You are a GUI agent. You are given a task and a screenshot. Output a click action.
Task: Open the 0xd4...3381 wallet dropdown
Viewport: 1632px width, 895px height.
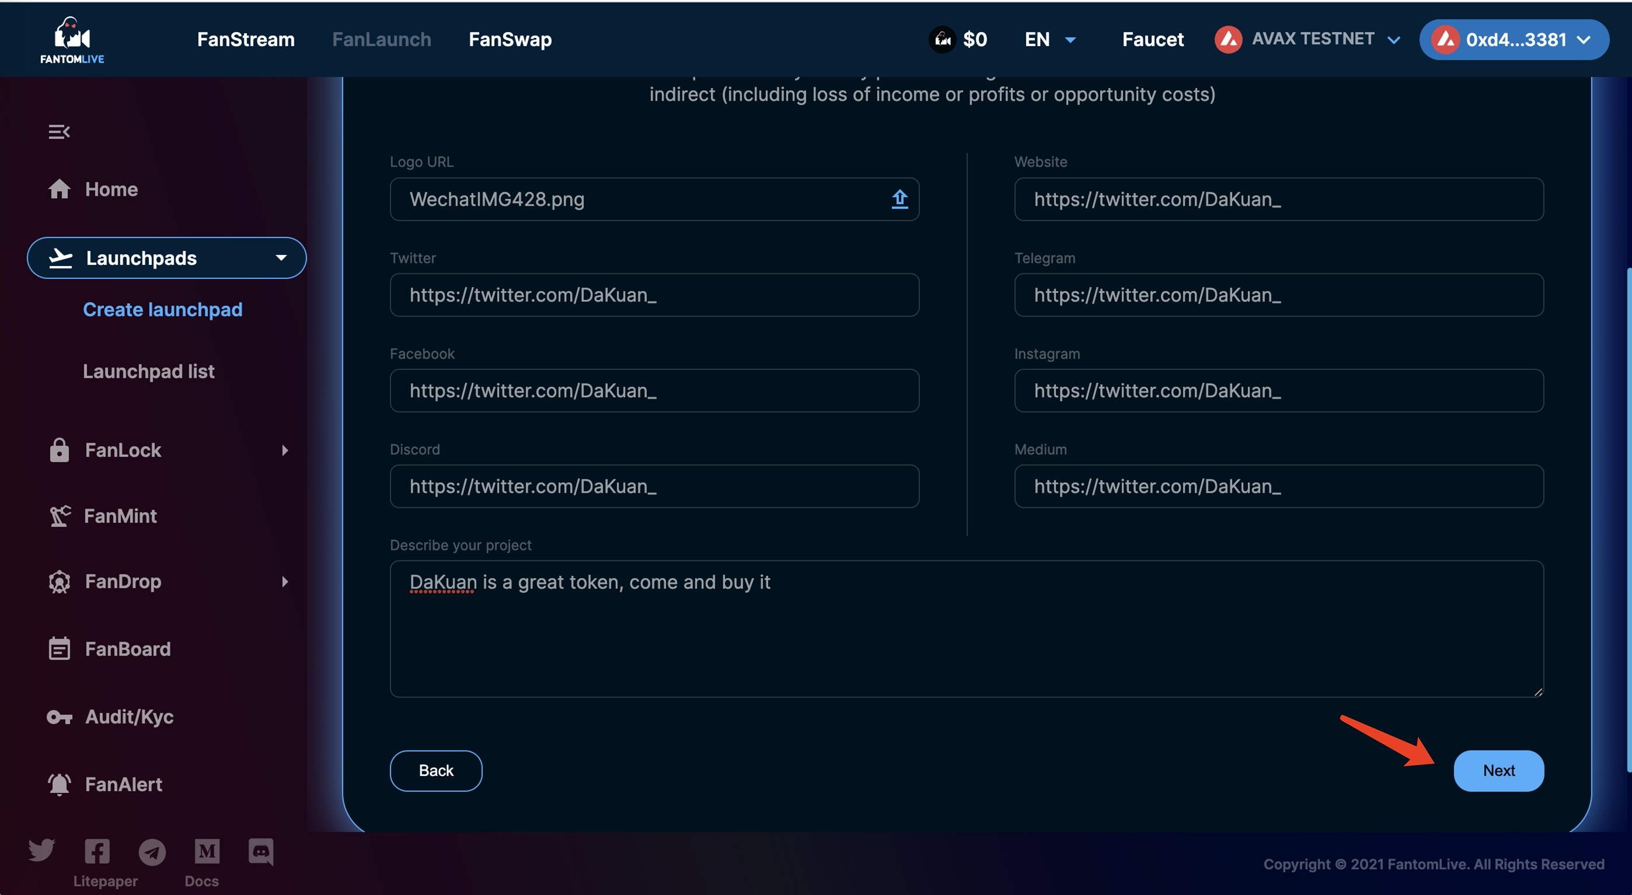point(1514,40)
